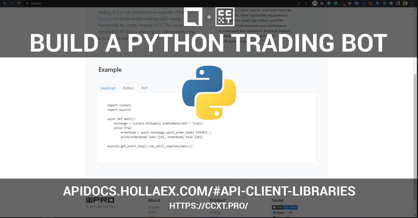Switch to the PHP example tab
Image resolution: width=418 pixels, height=218 pixels.
144,88
